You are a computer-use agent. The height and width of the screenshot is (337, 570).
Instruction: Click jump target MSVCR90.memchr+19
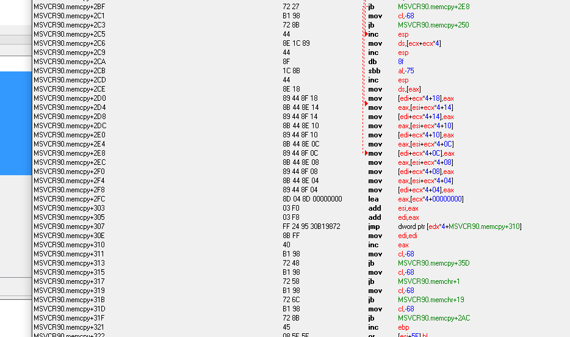point(431,300)
